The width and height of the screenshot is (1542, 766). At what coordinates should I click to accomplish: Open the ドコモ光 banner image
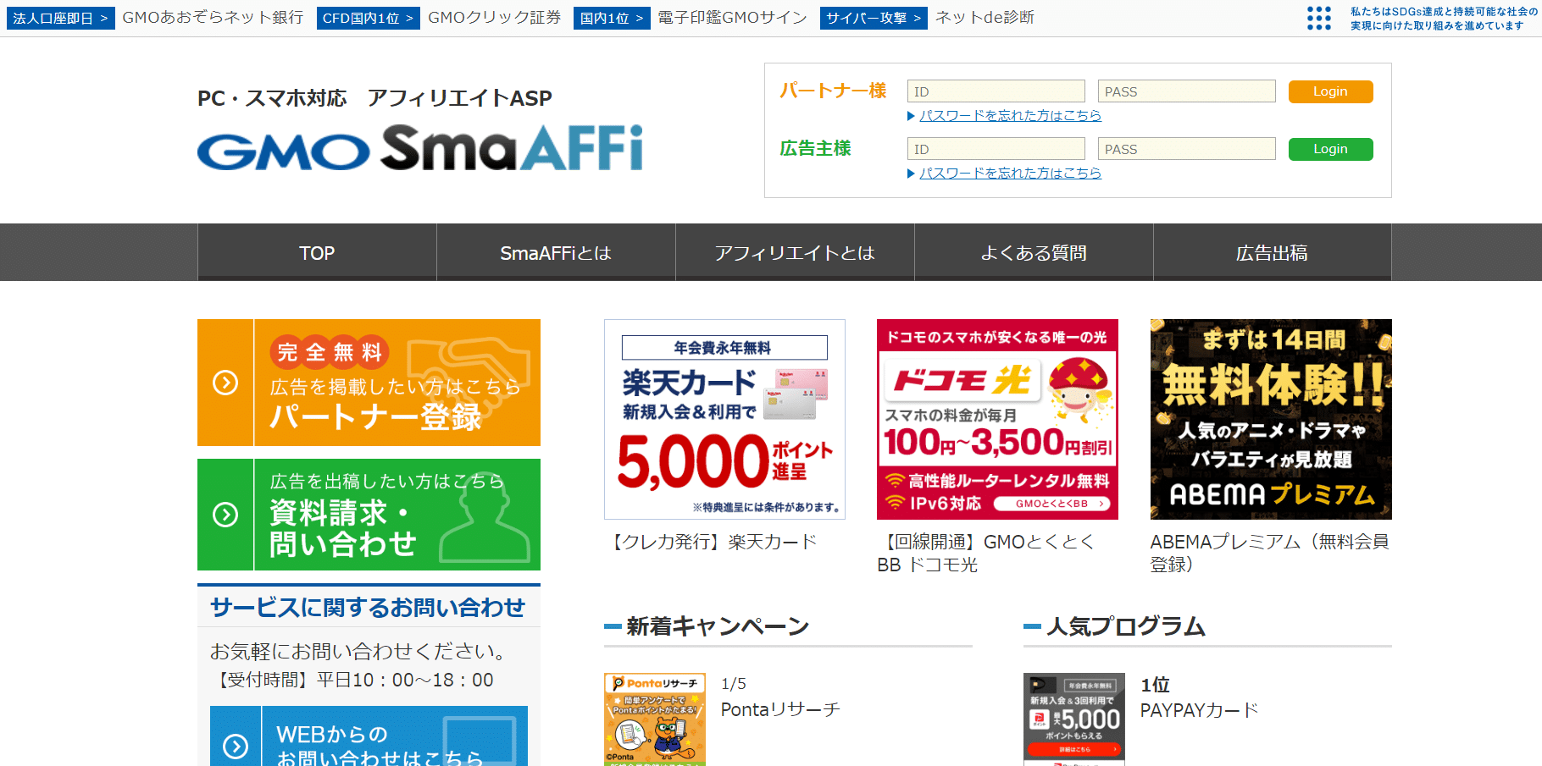(997, 419)
